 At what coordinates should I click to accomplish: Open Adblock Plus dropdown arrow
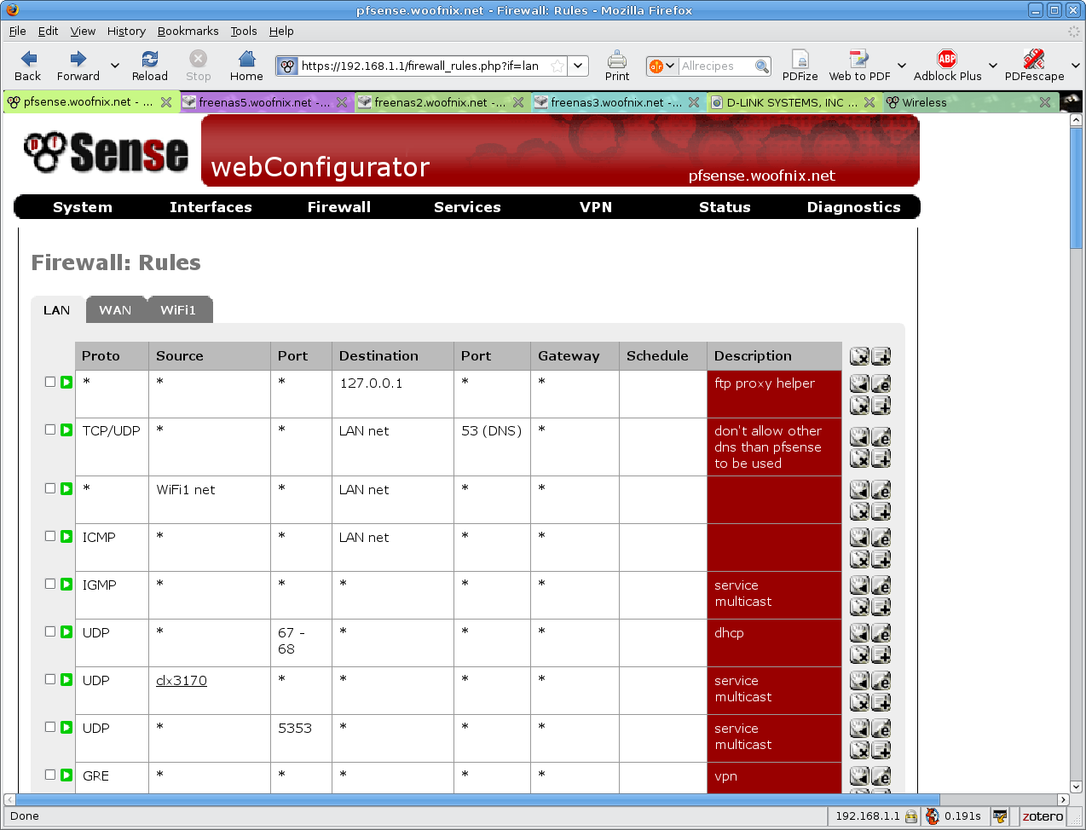993,66
